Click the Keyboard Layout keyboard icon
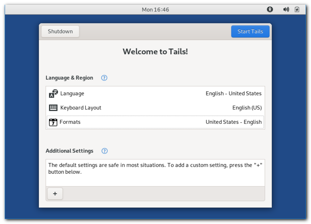 point(53,108)
